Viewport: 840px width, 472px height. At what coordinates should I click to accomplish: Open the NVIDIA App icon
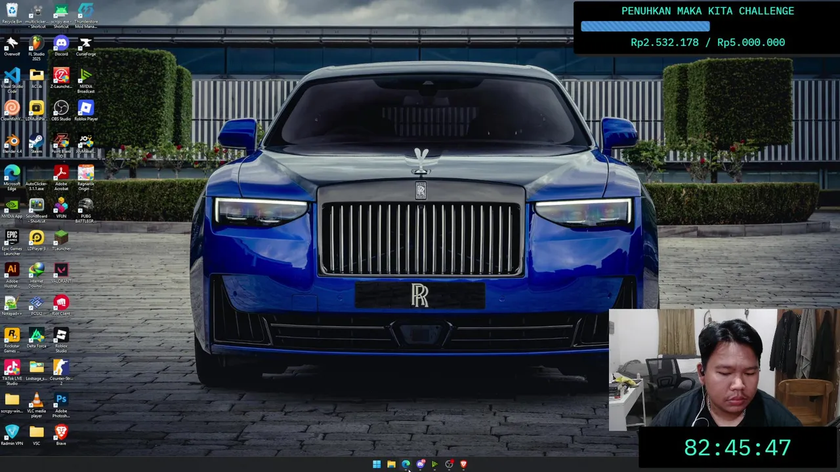point(12,208)
